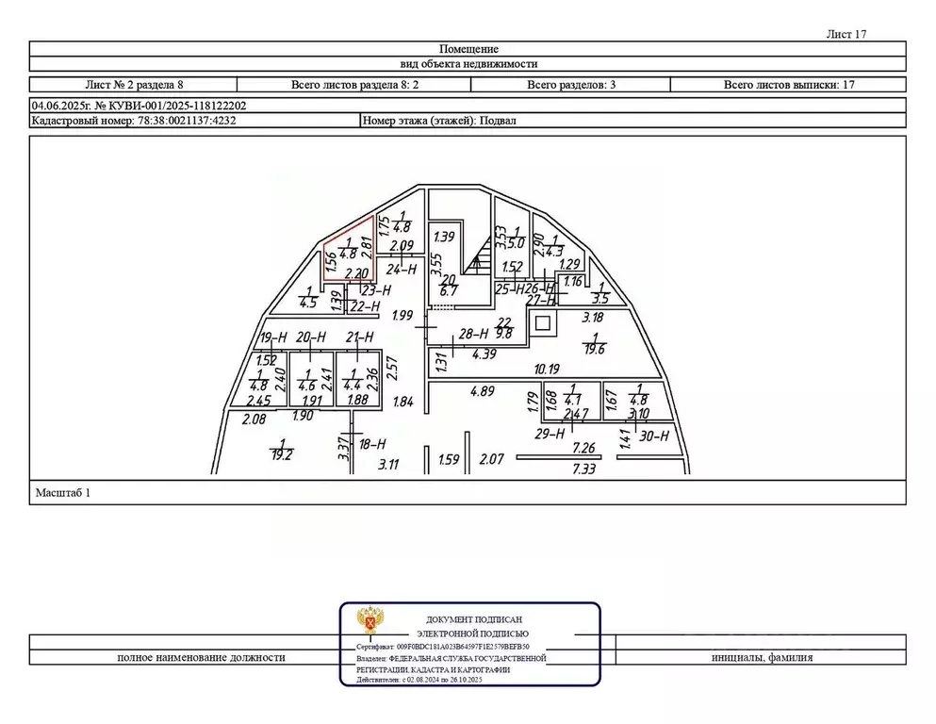The image size is (936, 724).
Task: Click the square column symbol near room 22
Action: (x=542, y=326)
